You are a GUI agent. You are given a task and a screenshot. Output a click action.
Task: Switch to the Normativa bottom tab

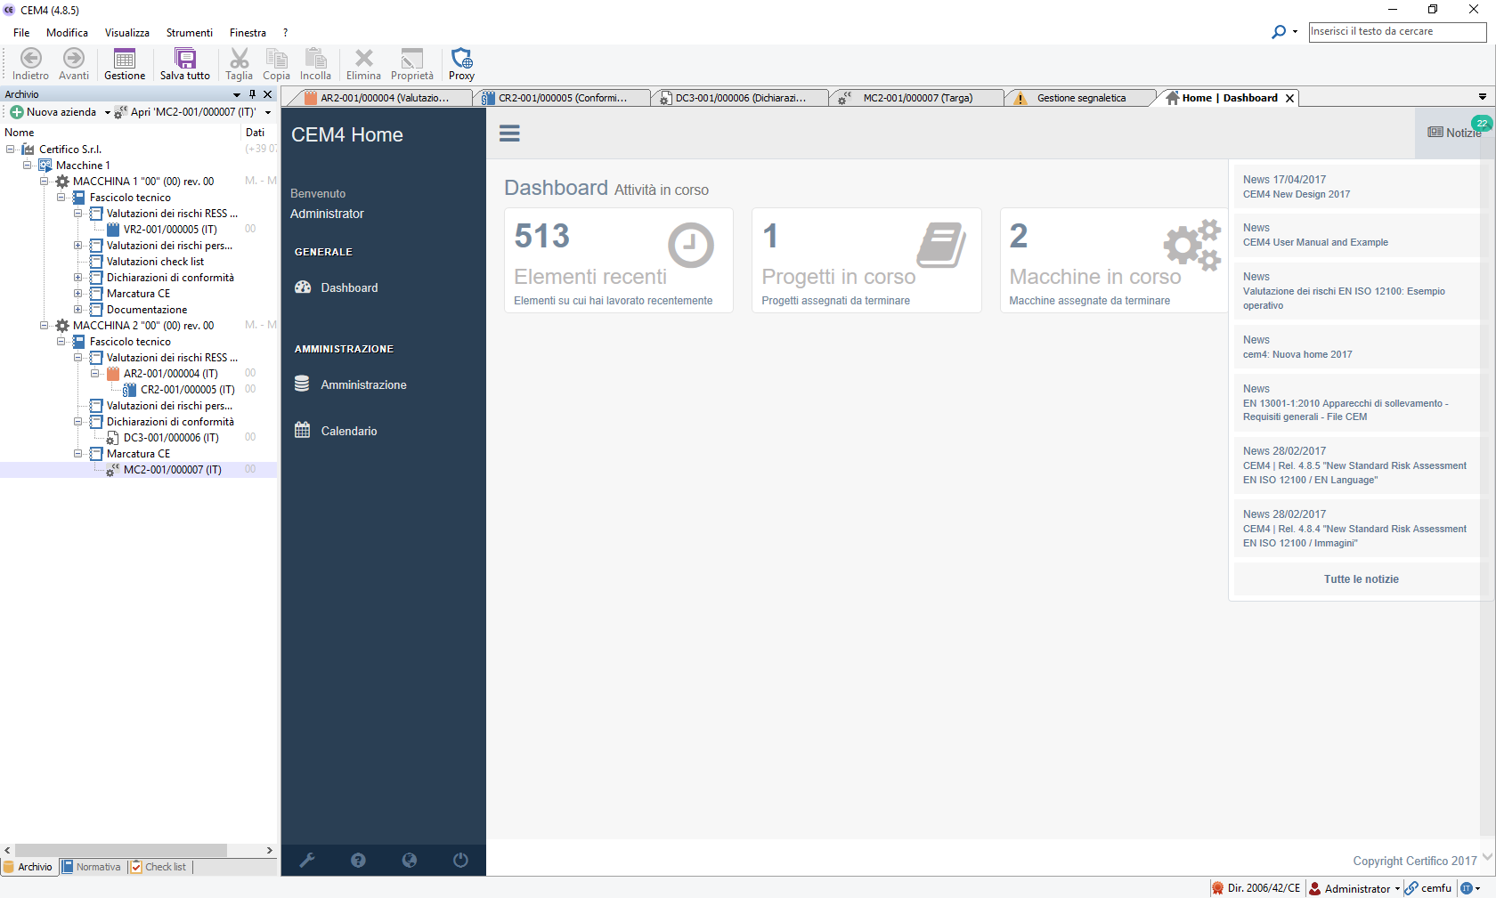(93, 867)
